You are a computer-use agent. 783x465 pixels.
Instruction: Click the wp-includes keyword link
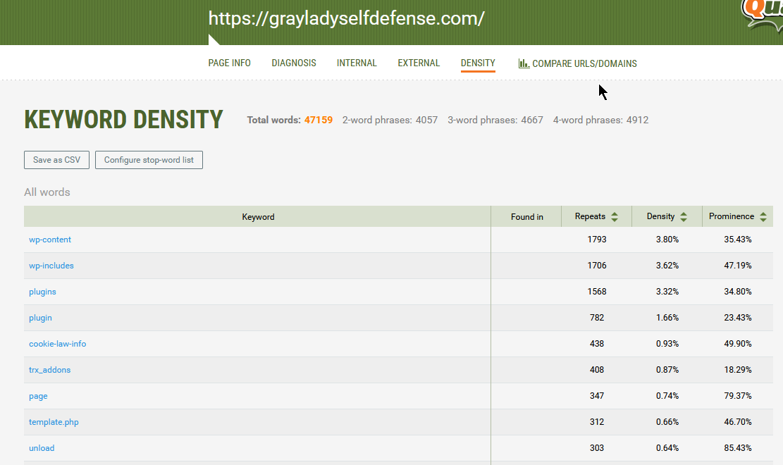pyautogui.click(x=51, y=266)
